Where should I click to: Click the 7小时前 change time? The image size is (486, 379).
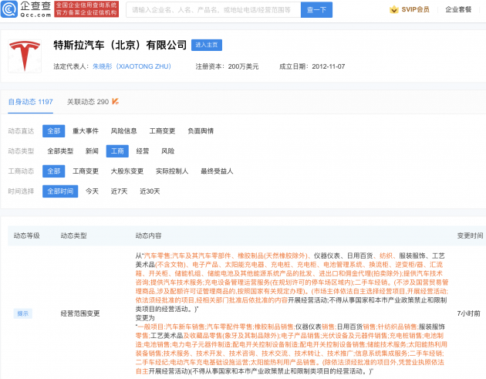(x=468, y=313)
